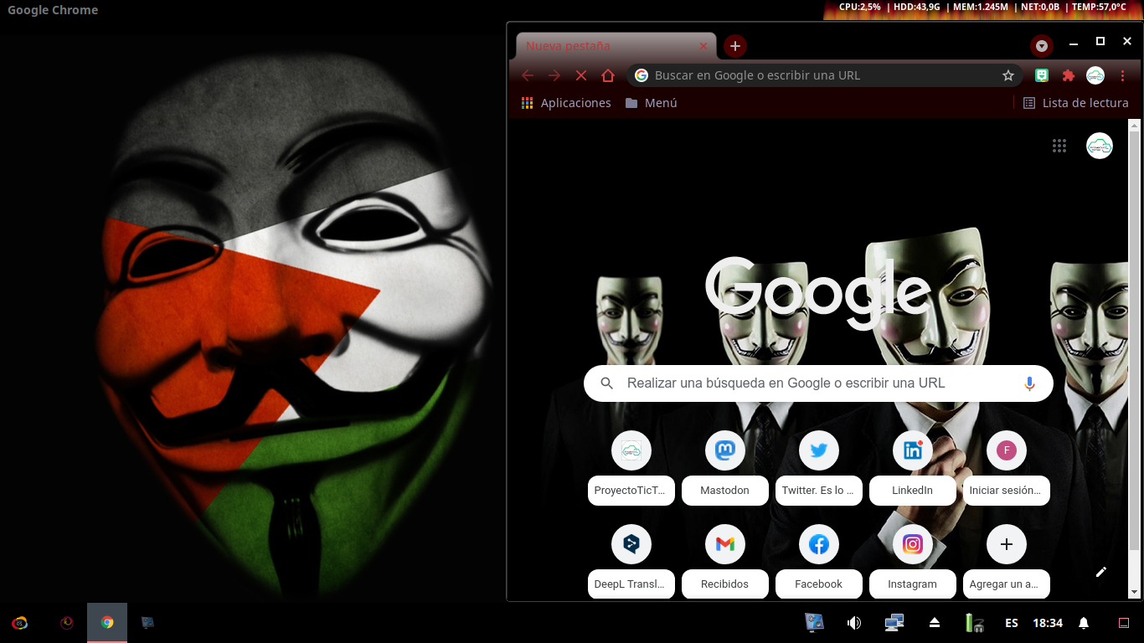The image size is (1144, 643).
Task: Click the ES keyboard layout indicator
Action: [x=1012, y=623]
